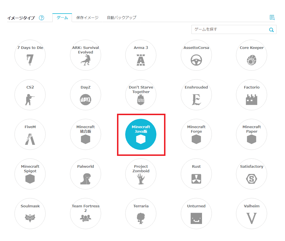The image size is (285, 241).
Task: Pick the Unturned game image
Action: 196,213
